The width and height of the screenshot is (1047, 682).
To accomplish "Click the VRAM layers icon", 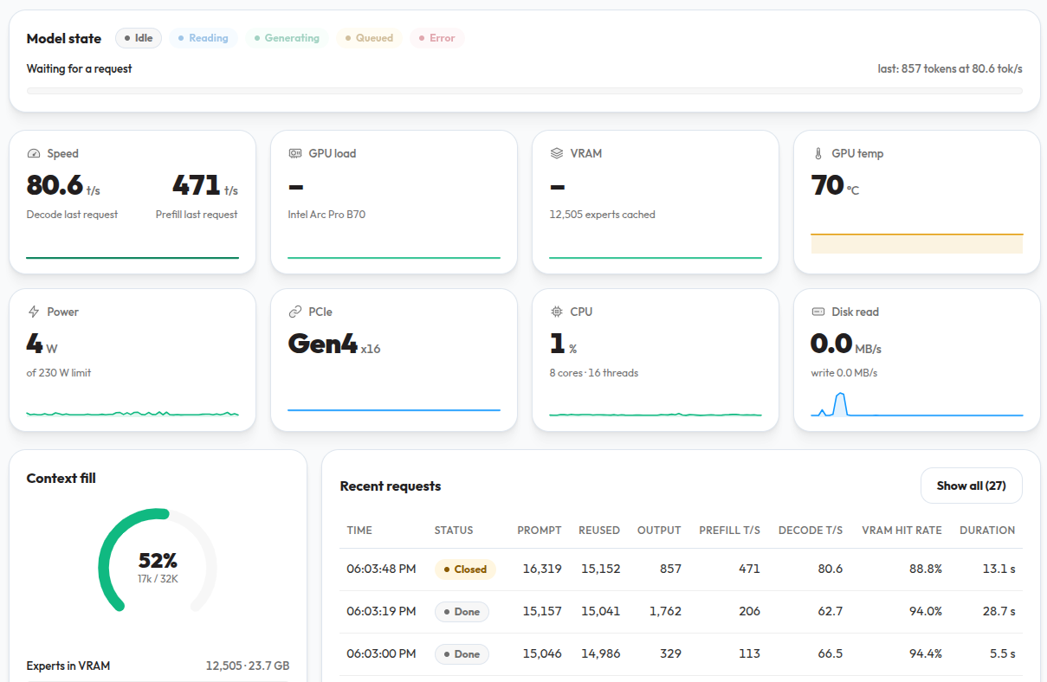I will pos(556,153).
